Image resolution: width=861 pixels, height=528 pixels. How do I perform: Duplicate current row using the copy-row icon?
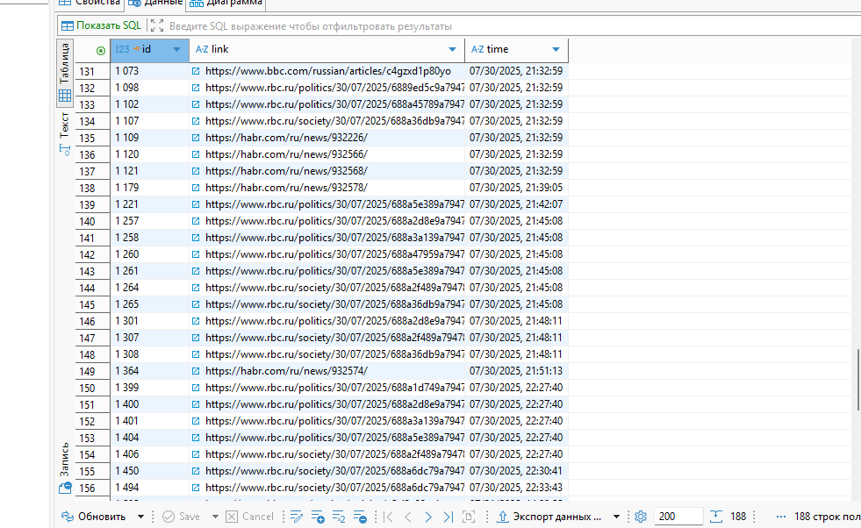(339, 517)
